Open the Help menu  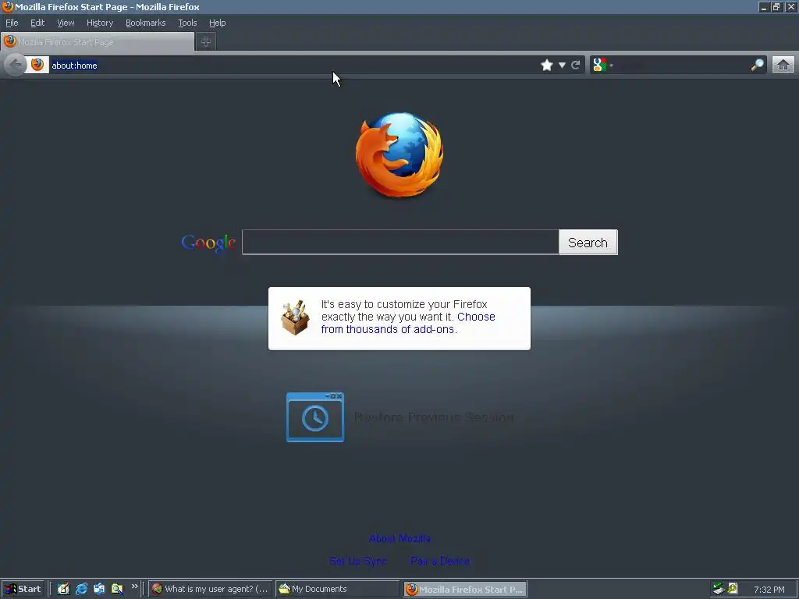(217, 23)
